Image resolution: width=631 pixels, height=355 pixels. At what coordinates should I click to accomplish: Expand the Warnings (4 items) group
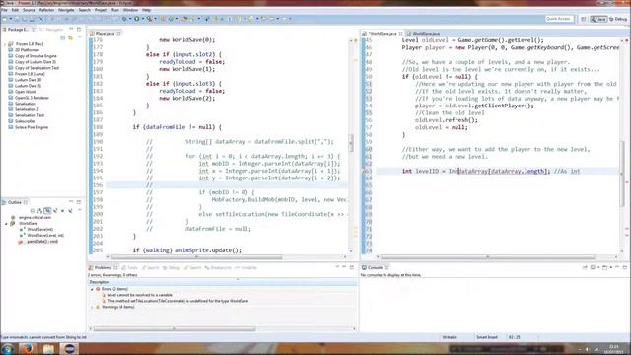tap(92, 307)
